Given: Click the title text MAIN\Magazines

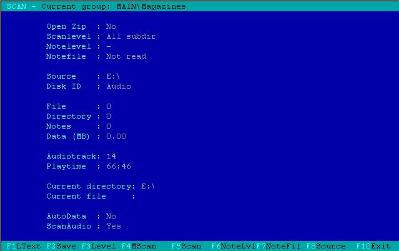Looking at the screenshot, I should click(x=151, y=6).
